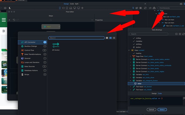The height and width of the screenshot is (115, 185).
Task: Open the code view angle-brackets icon
Action: coord(150,8)
